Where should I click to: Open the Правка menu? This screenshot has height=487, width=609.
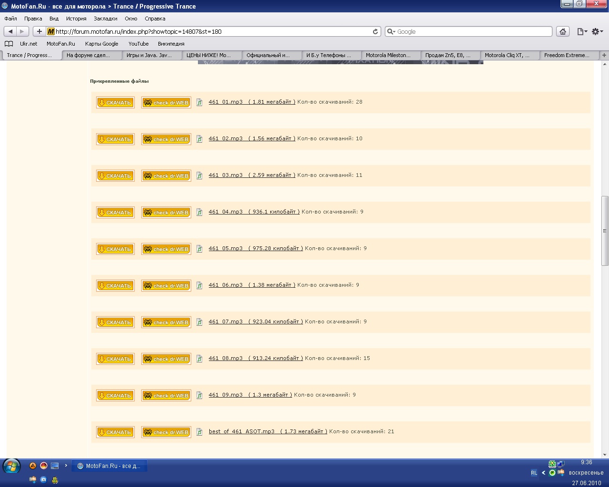coord(33,19)
